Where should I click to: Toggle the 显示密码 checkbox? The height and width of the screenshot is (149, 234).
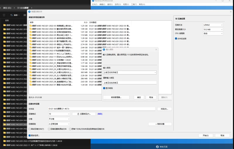point(104,88)
